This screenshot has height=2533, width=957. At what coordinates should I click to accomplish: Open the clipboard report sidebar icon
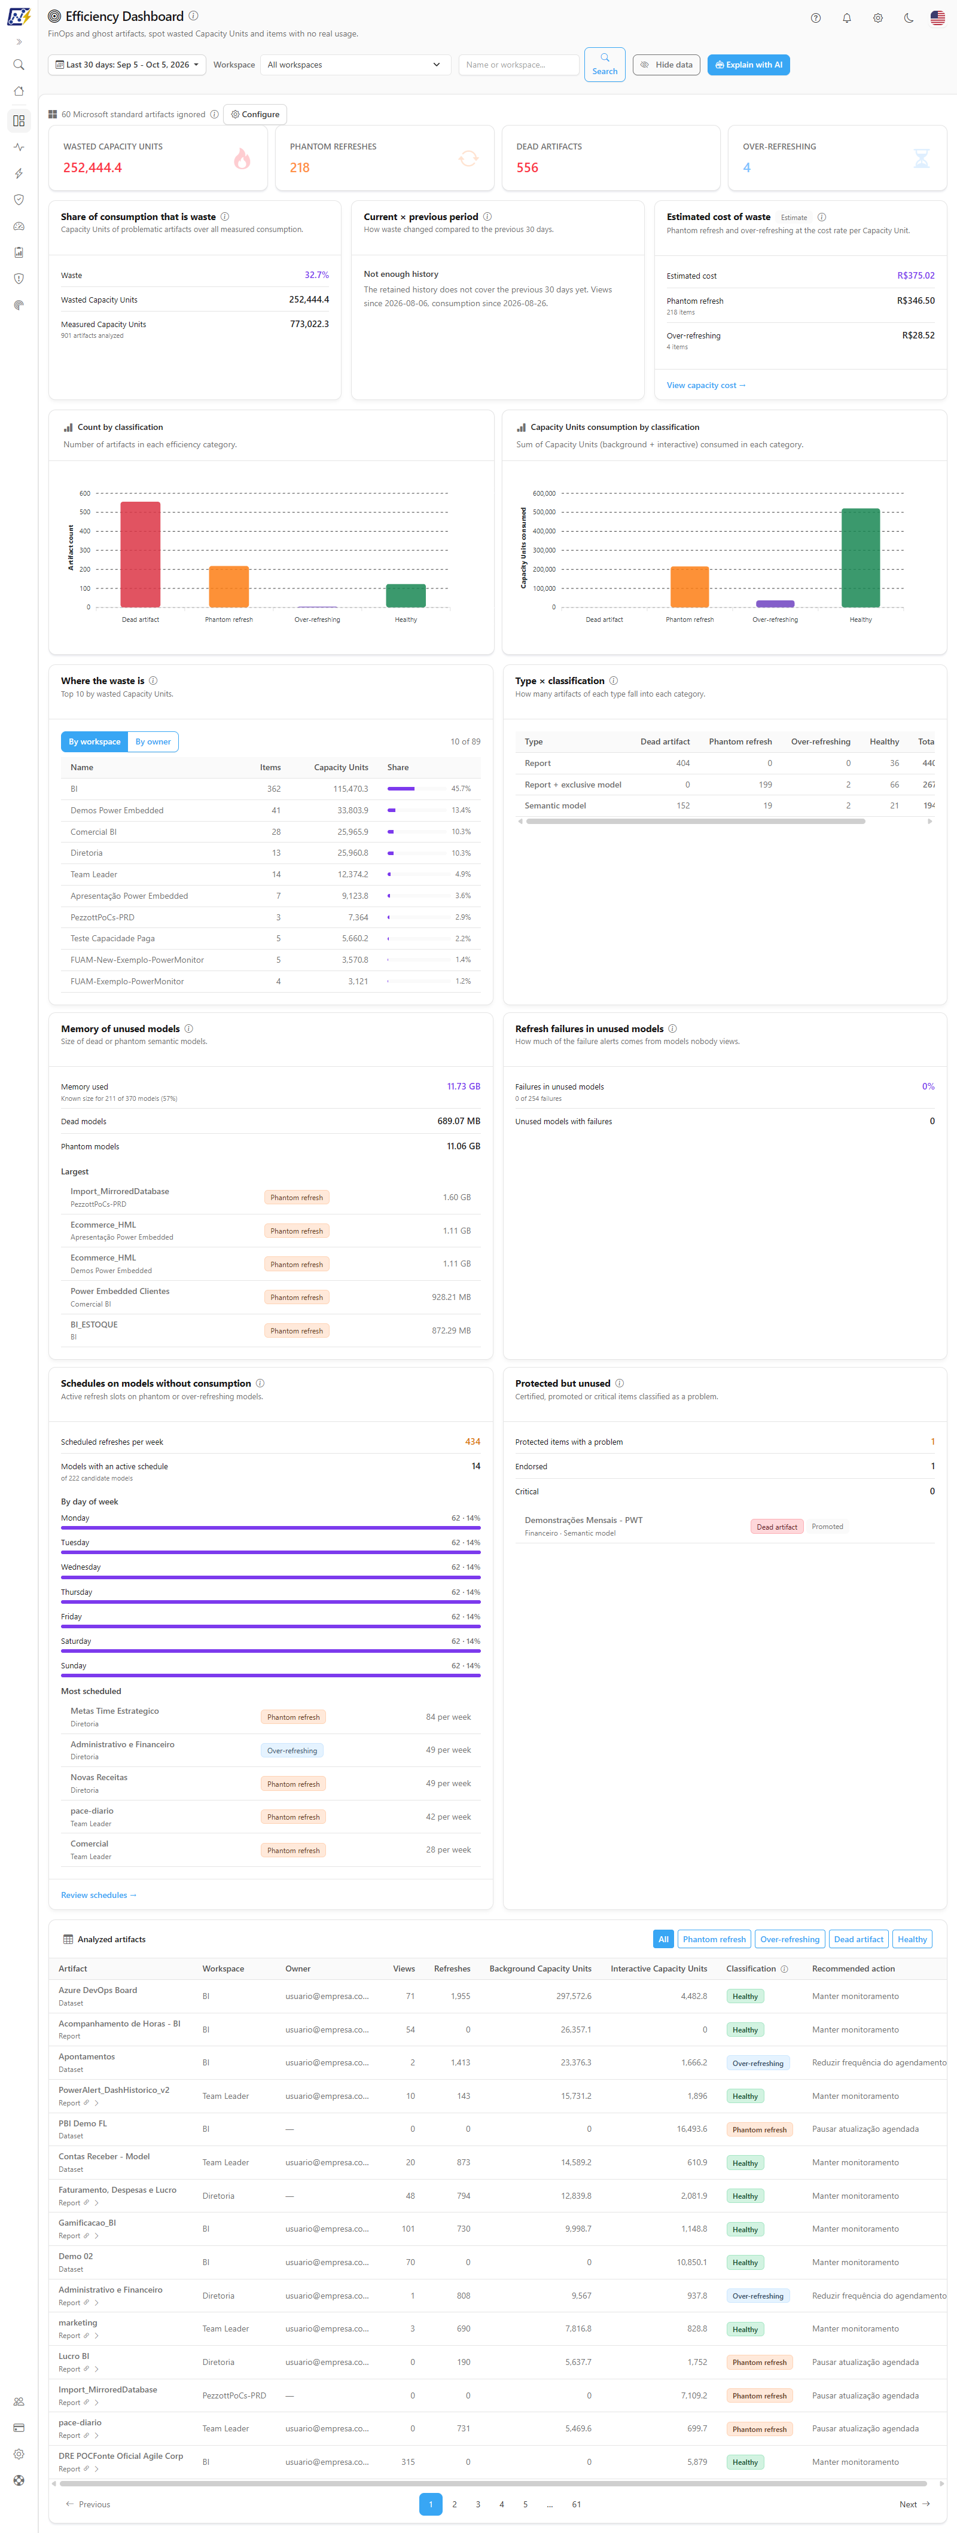coord(19,253)
